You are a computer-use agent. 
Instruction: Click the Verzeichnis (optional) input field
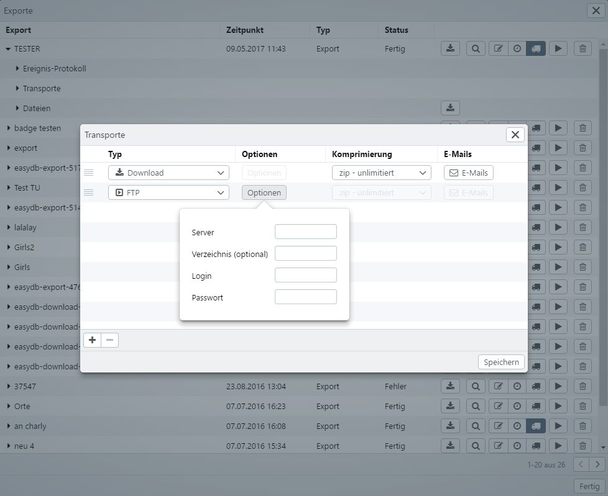click(305, 253)
